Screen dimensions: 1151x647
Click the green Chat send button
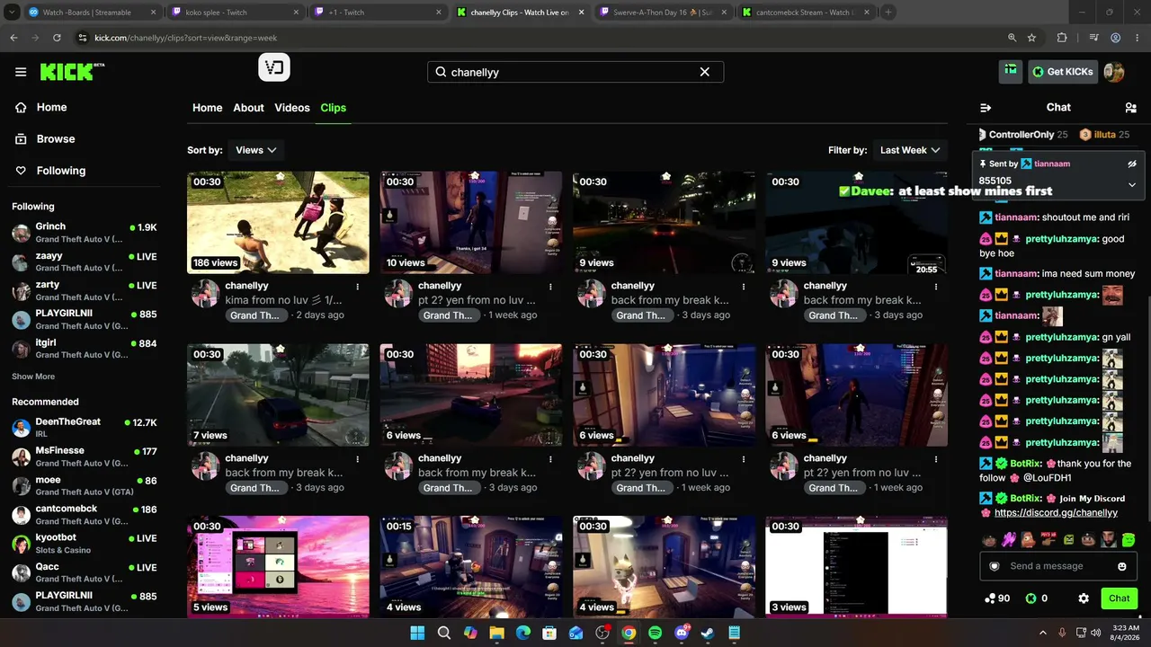(x=1120, y=598)
